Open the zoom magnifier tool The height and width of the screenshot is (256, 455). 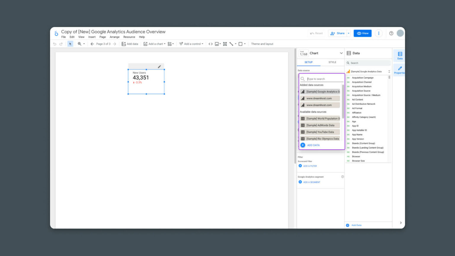(80, 44)
